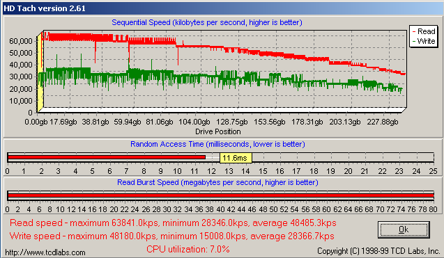Click the Write legend entry
The image size is (444, 258).
(424, 41)
